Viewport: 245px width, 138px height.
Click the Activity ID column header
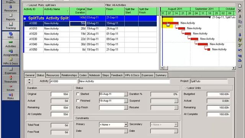(x=33, y=11)
